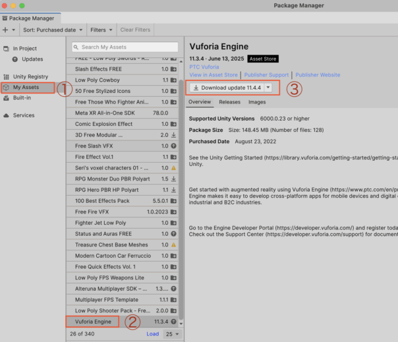The image size is (398, 342).
Task: Click import icon for Low Poly Shooter Pack
Action: pos(173,310)
